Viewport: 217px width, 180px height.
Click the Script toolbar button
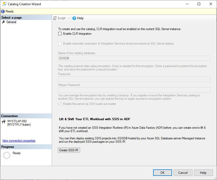(x=59, y=18)
